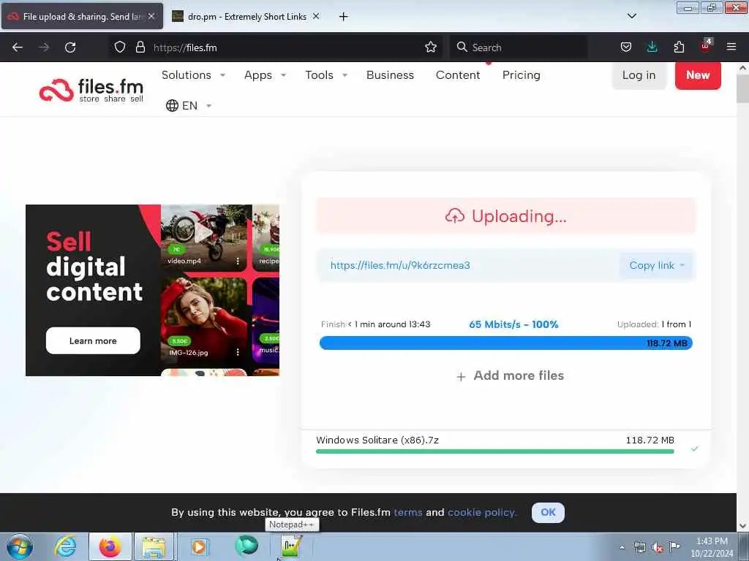Open the https://files.fm/u/9k6rzcmea3 link
The width and height of the screenshot is (749, 561).
(400, 265)
